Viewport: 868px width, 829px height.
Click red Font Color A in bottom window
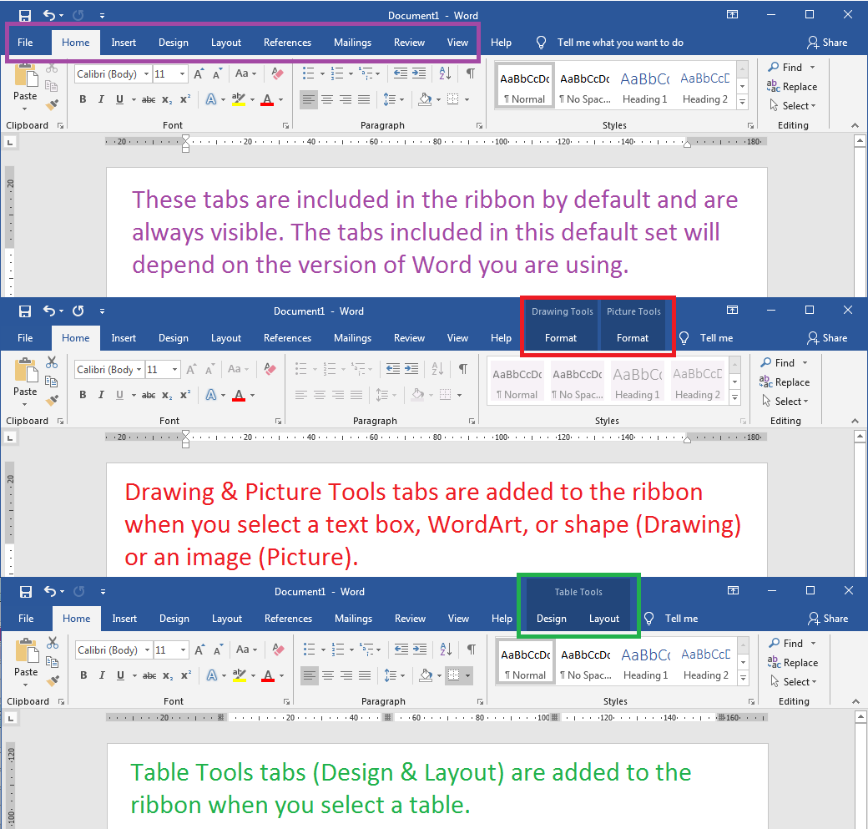[x=269, y=675]
